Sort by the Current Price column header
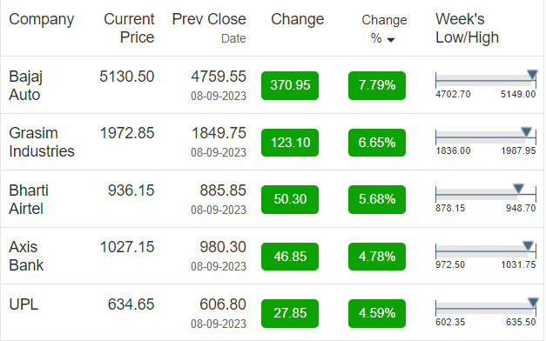 (129, 28)
